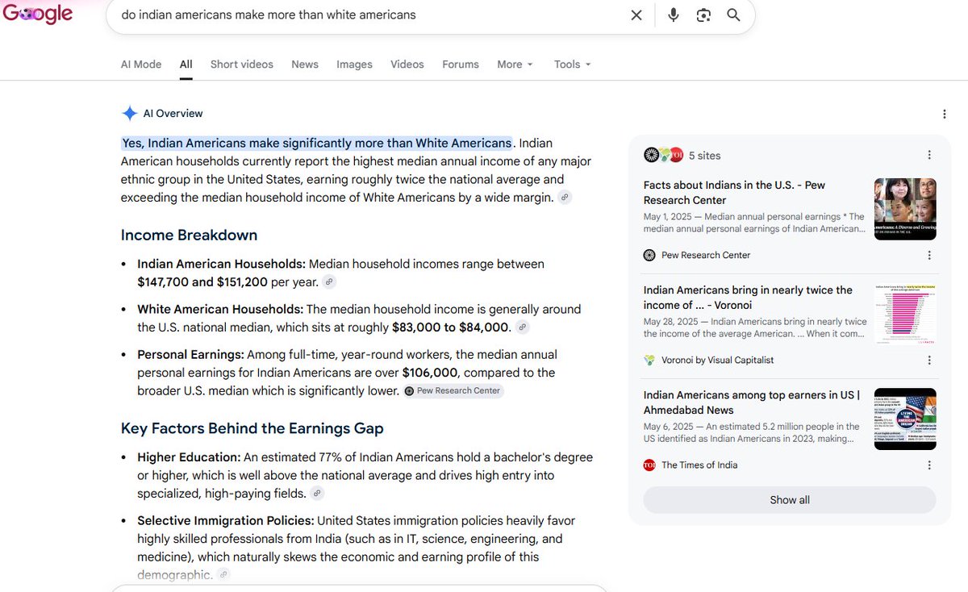Switch to Videos tab

pyautogui.click(x=407, y=65)
